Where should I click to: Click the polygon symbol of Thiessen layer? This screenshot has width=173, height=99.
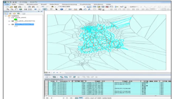[16, 26]
